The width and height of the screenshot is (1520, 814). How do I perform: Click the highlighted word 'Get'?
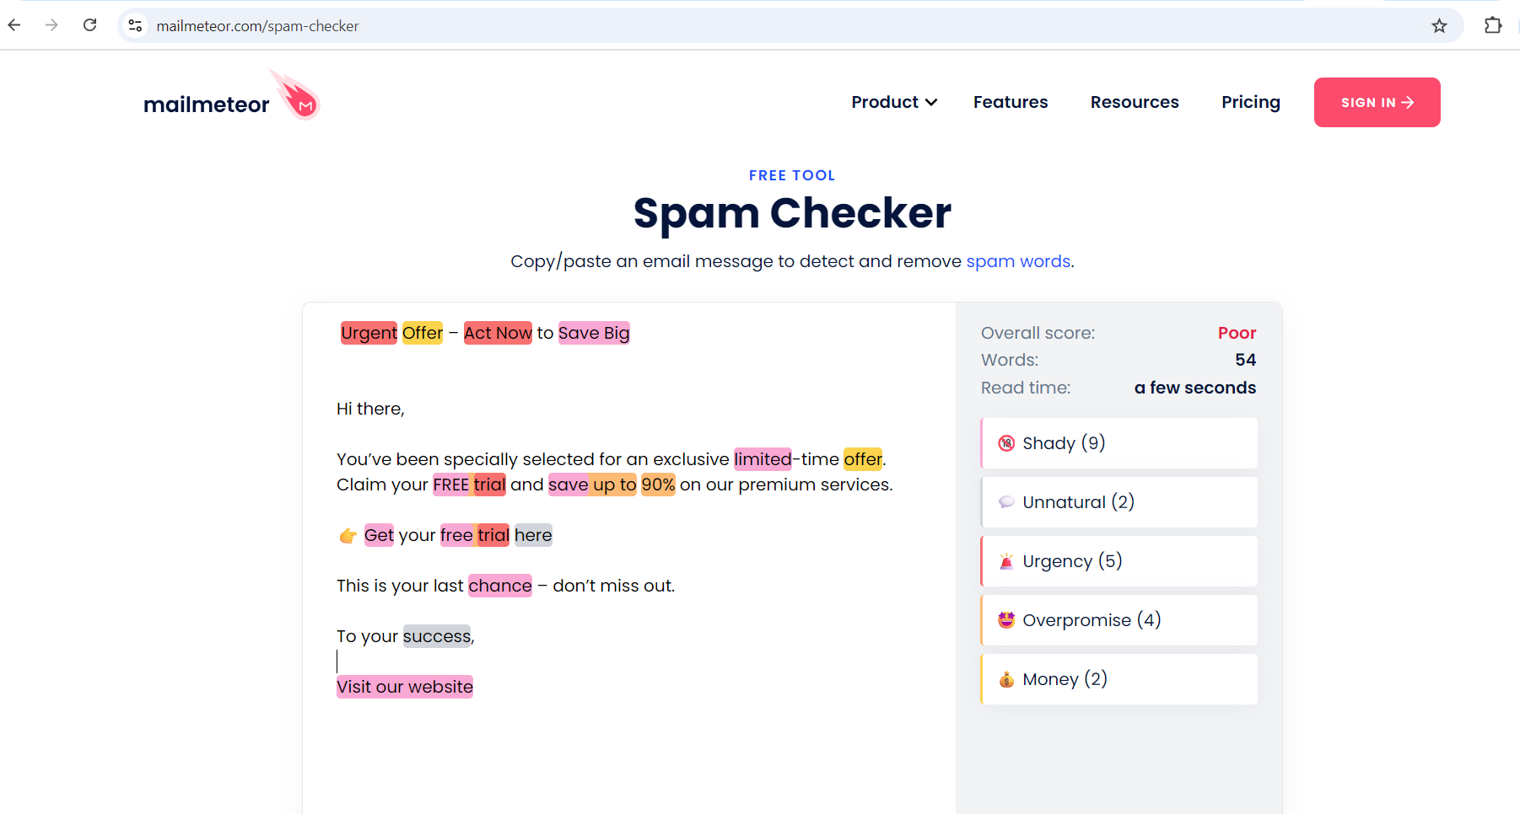click(x=379, y=535)
